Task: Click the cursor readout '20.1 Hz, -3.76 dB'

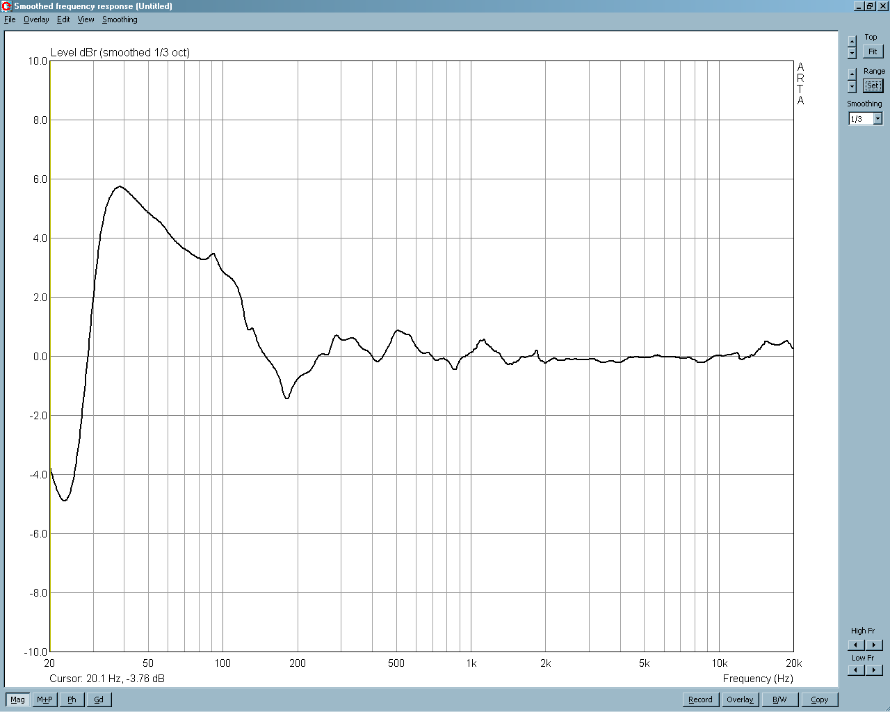Action: [125, 679]
